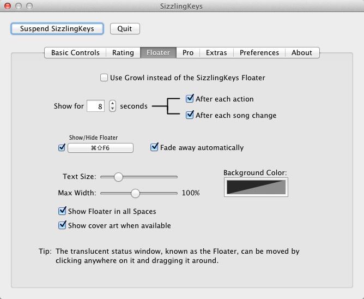
Task: Open the Extras tab
Action: pos(216,52)
